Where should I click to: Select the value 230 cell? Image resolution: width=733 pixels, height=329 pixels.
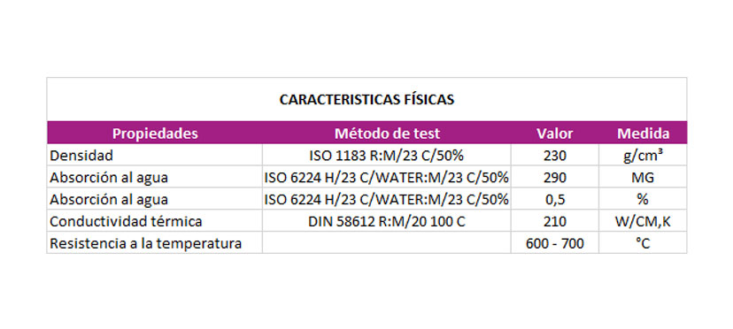[555, 155]
